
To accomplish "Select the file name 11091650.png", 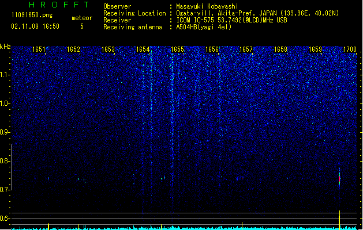I will pyautogui.click(x=32, y=15).
